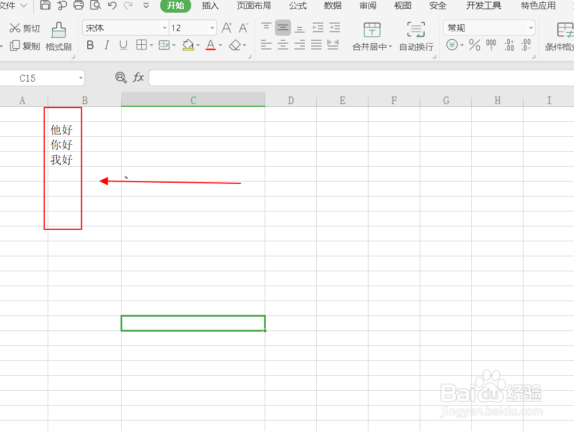Switch to the 审阅 tab
The height and width of the screenshot is (431, 574).
click(x=367, y=6)
